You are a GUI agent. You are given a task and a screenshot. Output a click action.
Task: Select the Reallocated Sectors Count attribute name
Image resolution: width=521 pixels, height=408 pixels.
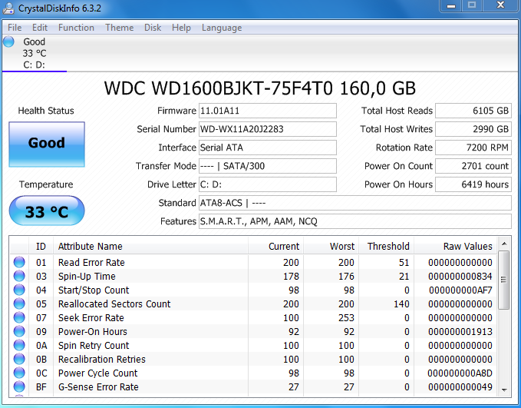[x=114, y=304]
